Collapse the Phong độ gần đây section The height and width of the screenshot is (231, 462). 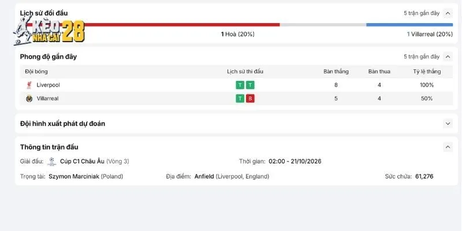pyautogui.click(x=448, y=57)
